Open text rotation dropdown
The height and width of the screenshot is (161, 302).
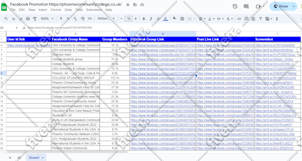pyautogui.click(x=230, y=19)
